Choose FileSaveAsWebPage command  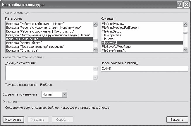coord(116,47)
